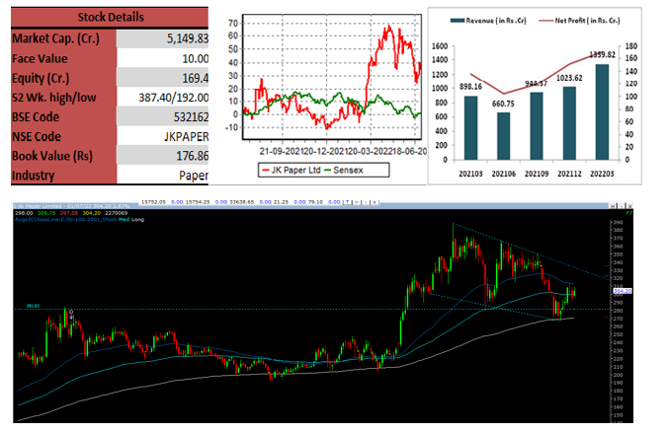This screenshot has height=433, width=666.
Task: Click the tilde line icon in ticker strip
Action: coord(357,202)
